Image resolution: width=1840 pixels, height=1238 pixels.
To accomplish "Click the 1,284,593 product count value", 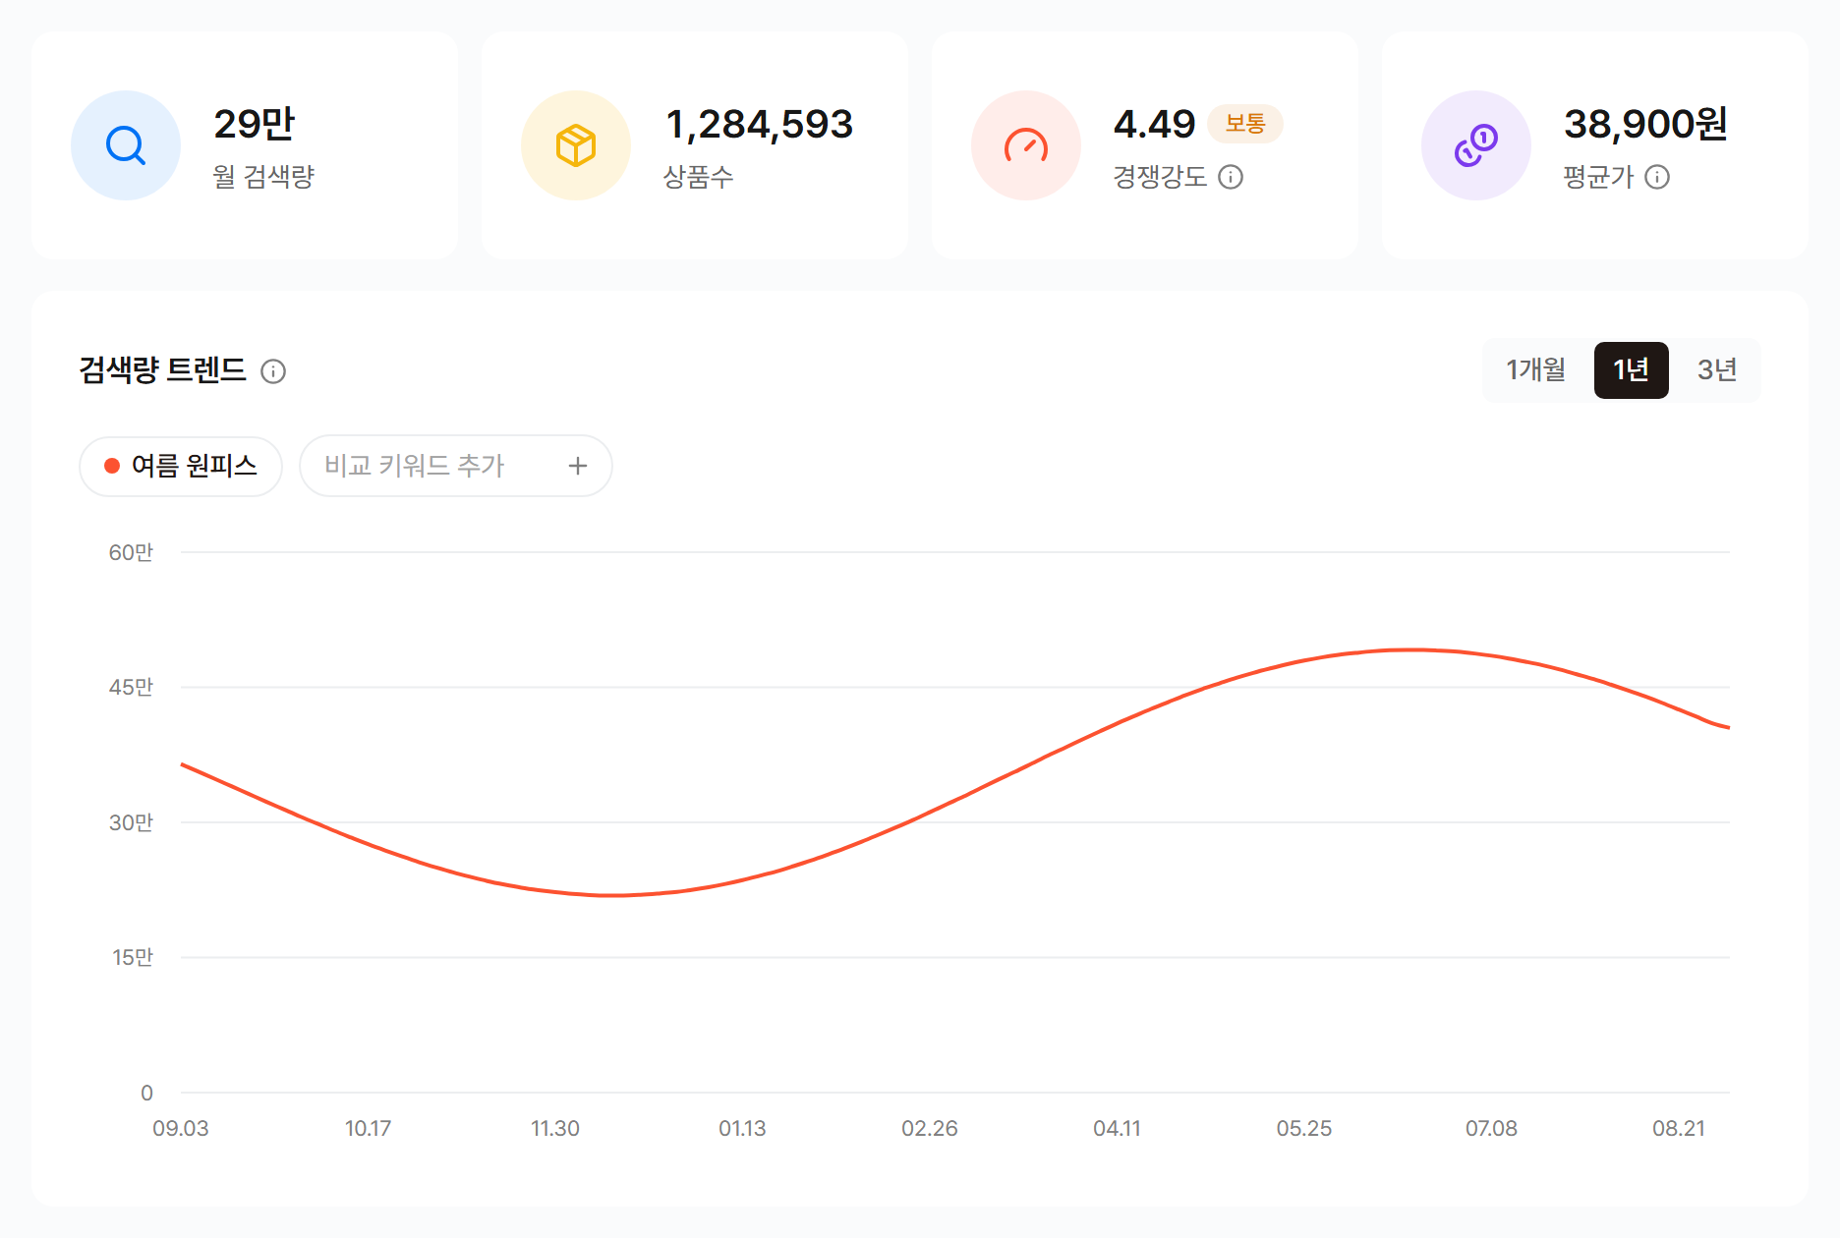I will click(x=759, y=124).
